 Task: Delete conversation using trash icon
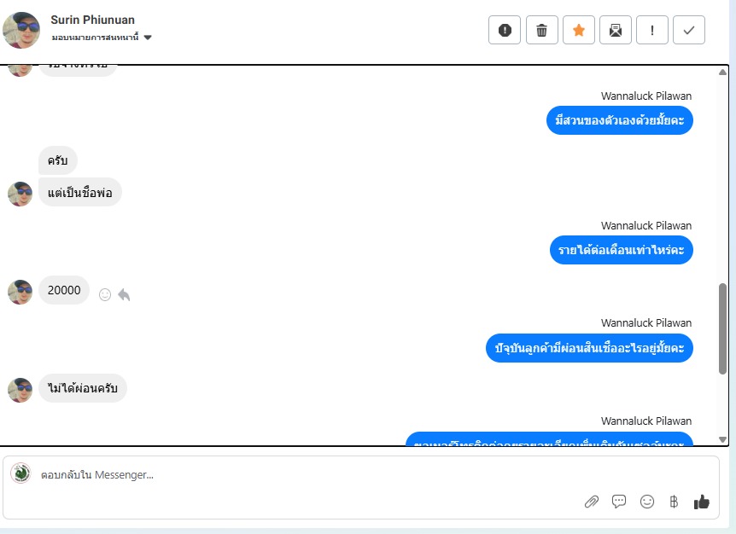[x=541, y=30]
